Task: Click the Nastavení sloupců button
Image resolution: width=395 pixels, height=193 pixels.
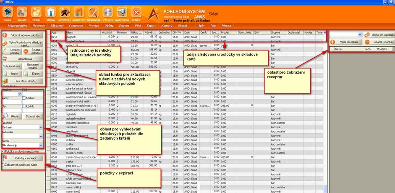Action: click(x=33, y=66)
